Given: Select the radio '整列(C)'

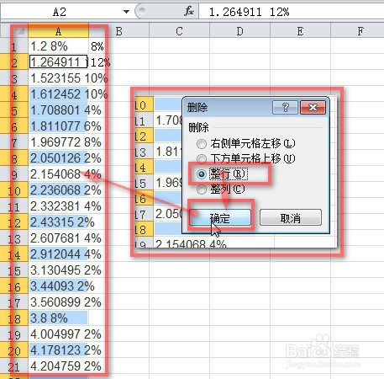Looking at the screenshot, I should (x=202, y=189).
